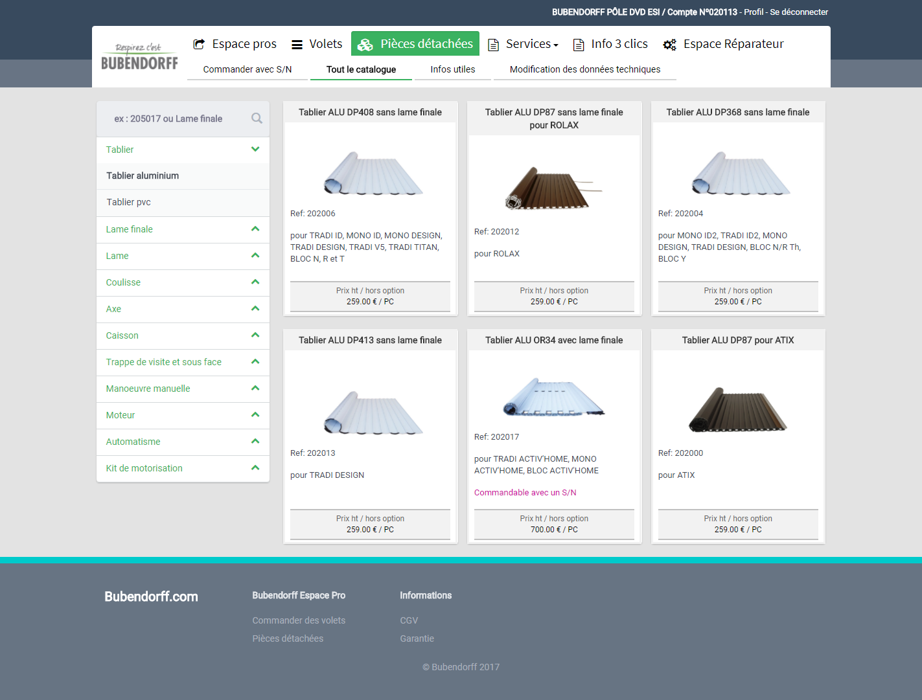Image resolution: width=922 pixels, height=700 pixels.
Task: Collapse the Tablier category chevron
Action: tap(255, 150)
